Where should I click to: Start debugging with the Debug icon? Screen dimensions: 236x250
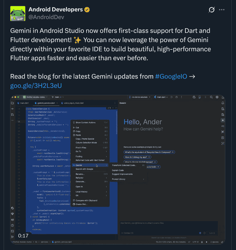point(176,97)
